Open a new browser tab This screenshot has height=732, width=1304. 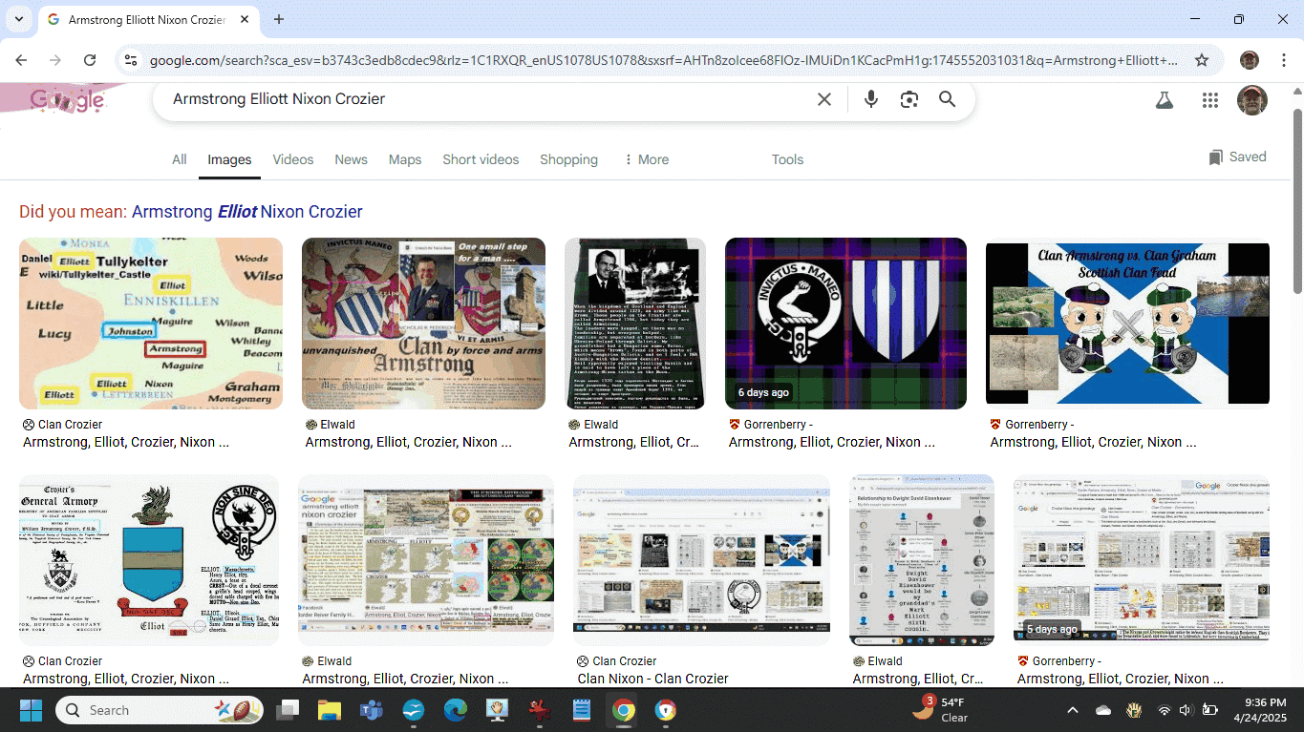pyautogui.click(x=279, y=19)
